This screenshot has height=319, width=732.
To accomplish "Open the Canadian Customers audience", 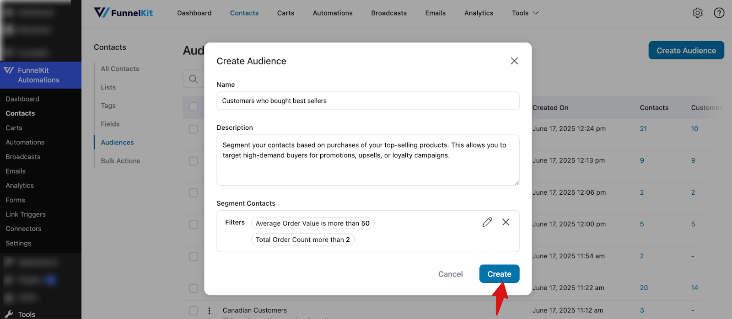I will pyautogui.click(x=255, y=310).
